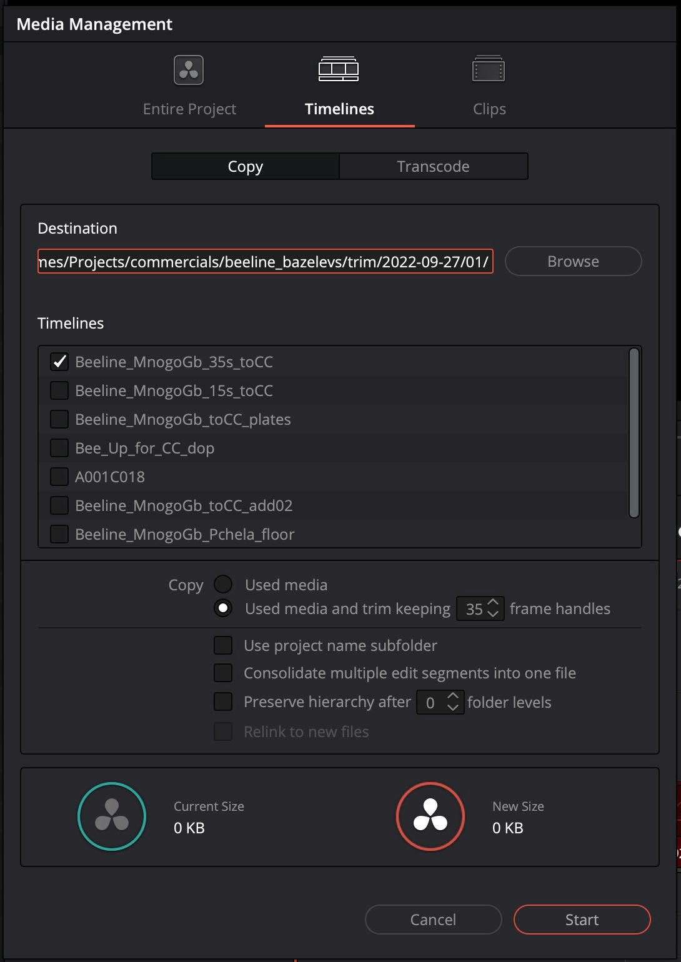Viewport: 681px width, 962px height.
Task: Enable Use project name subfolder
Action: point(223,645)
